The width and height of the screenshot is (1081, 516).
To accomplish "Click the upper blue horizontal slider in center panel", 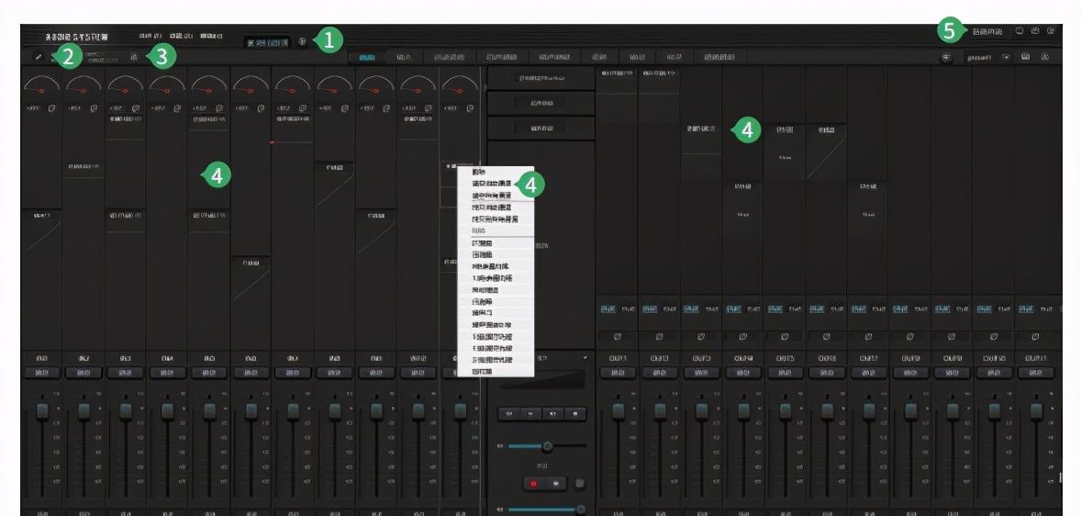I will point(547,446).
